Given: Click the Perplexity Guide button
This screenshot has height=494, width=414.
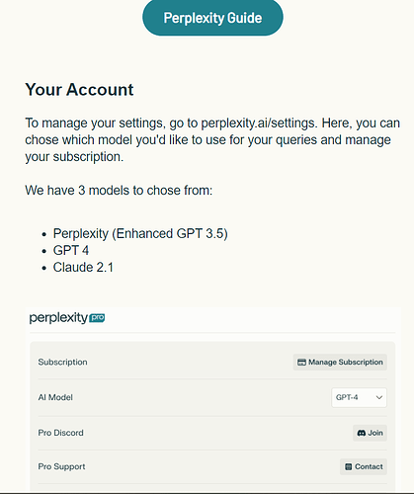Looking at the screenshot, I should click(212, 18).
